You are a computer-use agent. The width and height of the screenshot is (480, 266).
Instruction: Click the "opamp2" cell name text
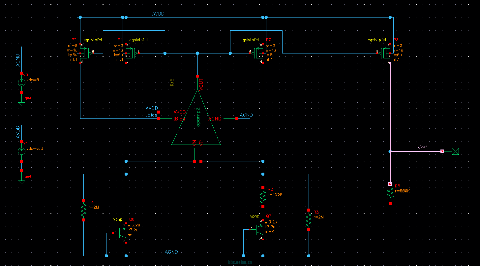tap(198, 117)
